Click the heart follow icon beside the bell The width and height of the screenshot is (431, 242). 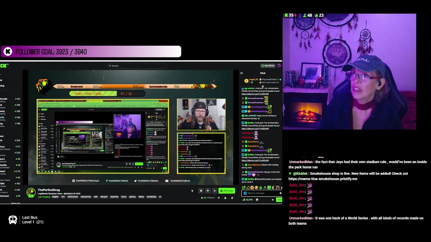pyautogui.click(x=208, y=191)
